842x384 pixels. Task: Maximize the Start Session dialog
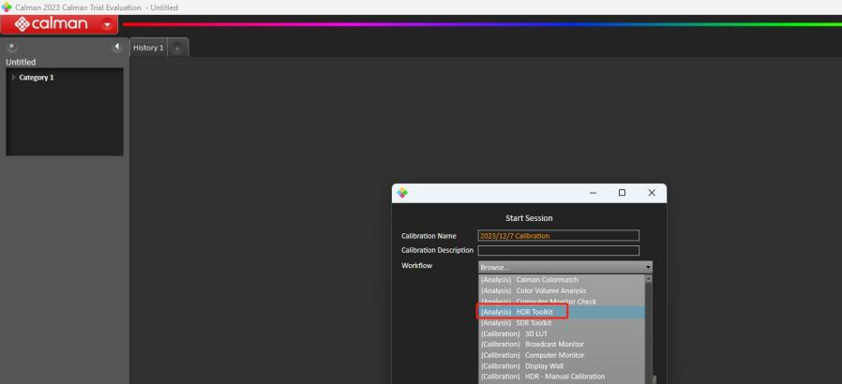622,193
